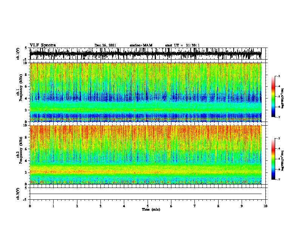This screenshot has width=299, height=231.
Task: Click the ch.2 color bar log(PSD) label
Action: tap(282, 161)
